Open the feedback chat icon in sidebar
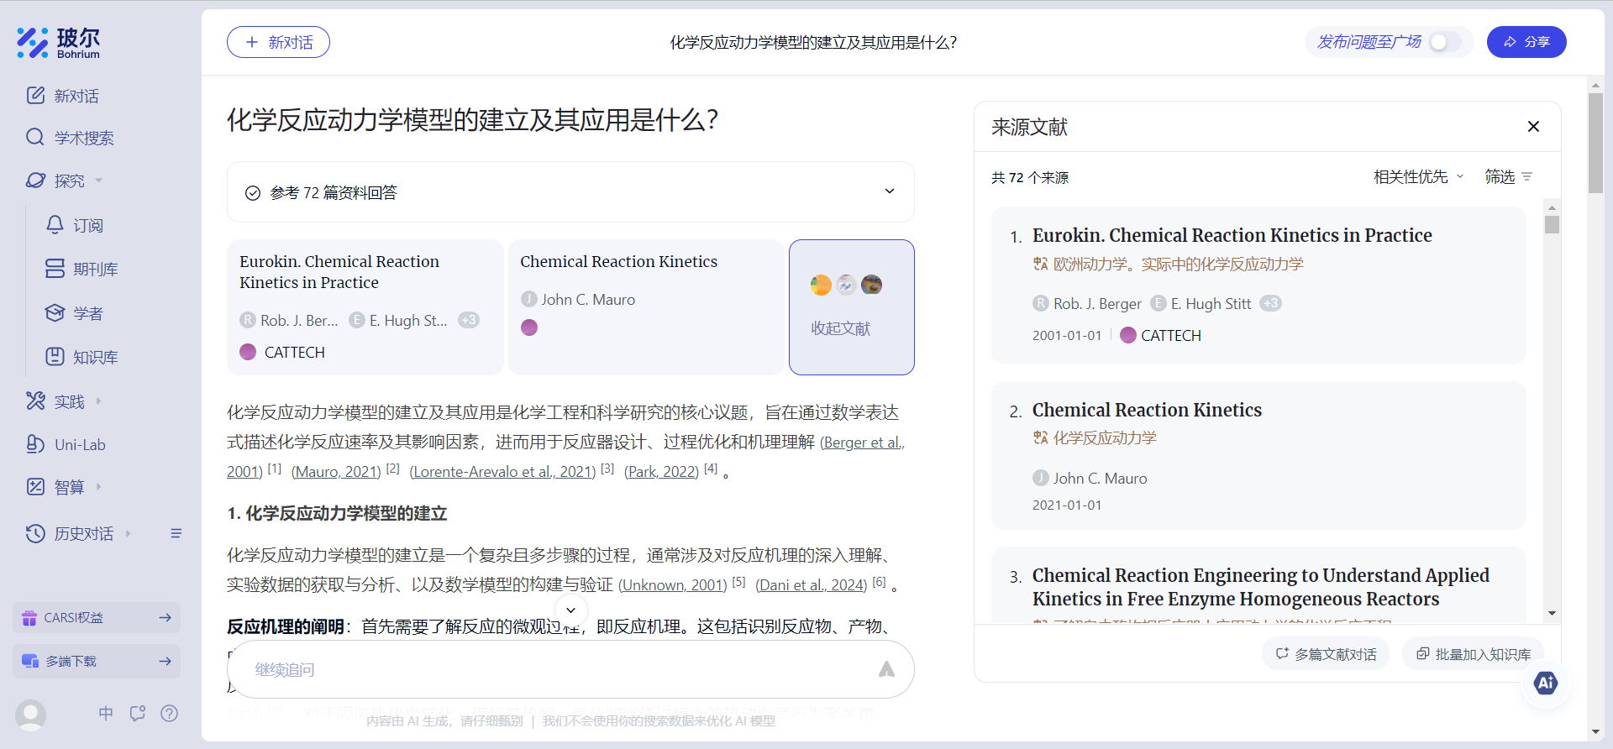 pyautogui.click(x=138, y=713)
